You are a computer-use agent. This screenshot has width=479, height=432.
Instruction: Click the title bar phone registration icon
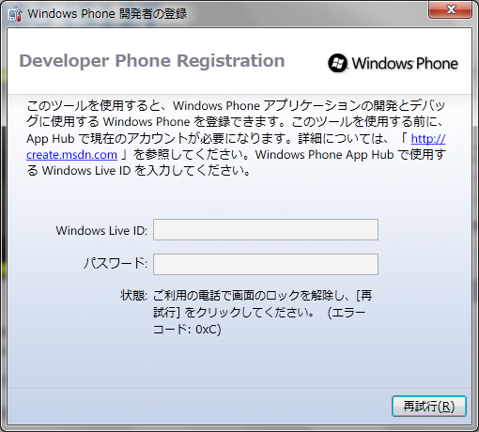15,14
